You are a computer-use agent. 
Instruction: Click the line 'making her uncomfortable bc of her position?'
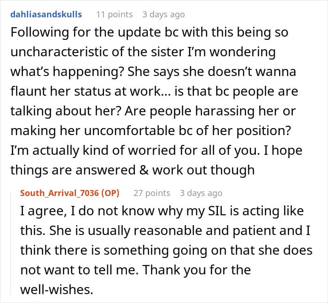pyautogui.click(x=151, y=131)
